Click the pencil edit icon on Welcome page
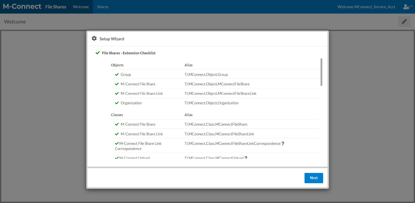The image size is (415, 203). (404, 22)
